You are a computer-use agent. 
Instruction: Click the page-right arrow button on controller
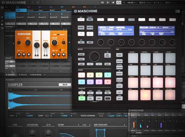pos(90,34)
